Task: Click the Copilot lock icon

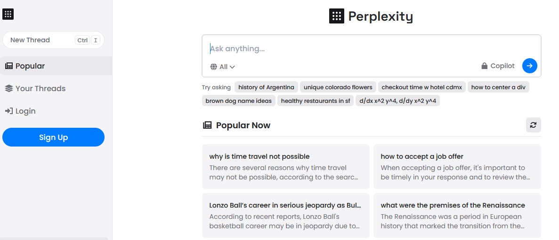Action: click(484, 66)
